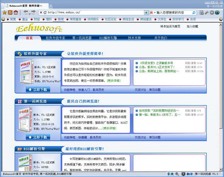
Task: Open the 新闻 bookmark folder
Action: click(x=59, y=19)
